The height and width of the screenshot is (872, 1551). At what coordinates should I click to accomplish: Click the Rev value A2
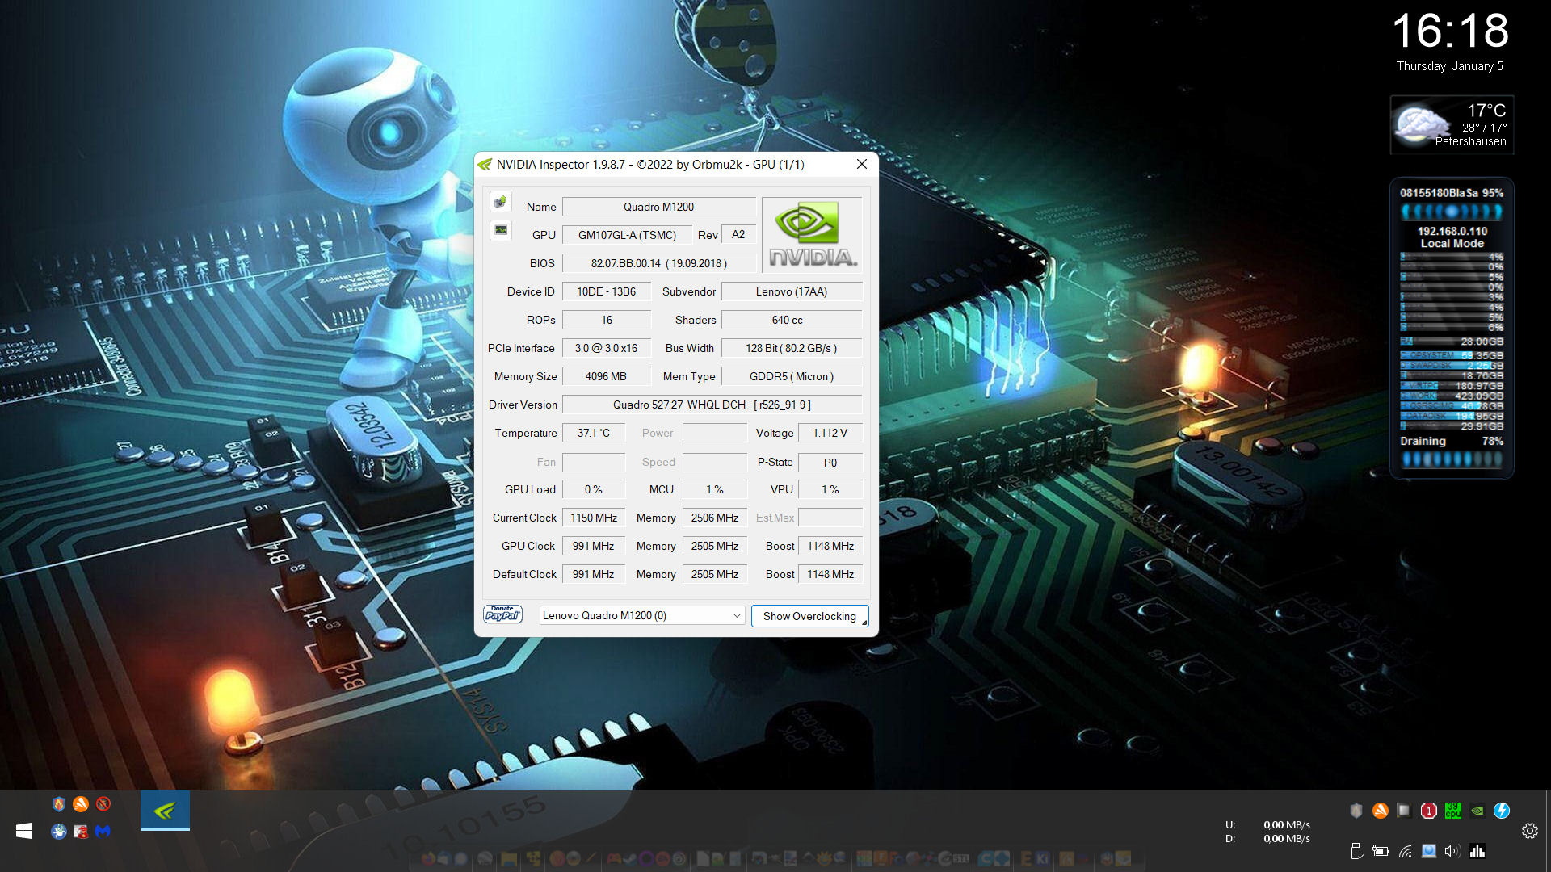tap(738, 235)
